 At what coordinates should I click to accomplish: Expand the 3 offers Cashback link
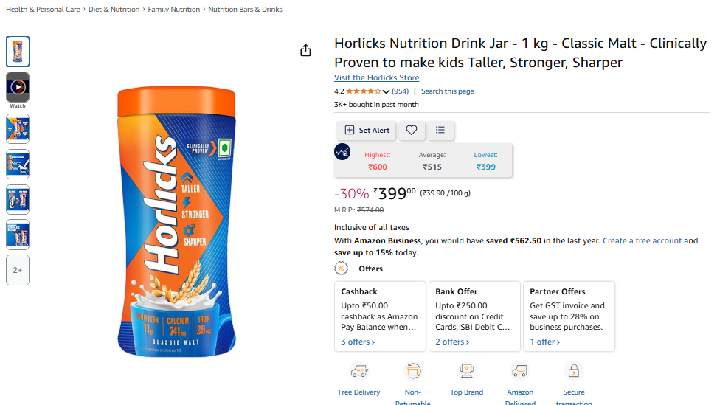(358, 342)
